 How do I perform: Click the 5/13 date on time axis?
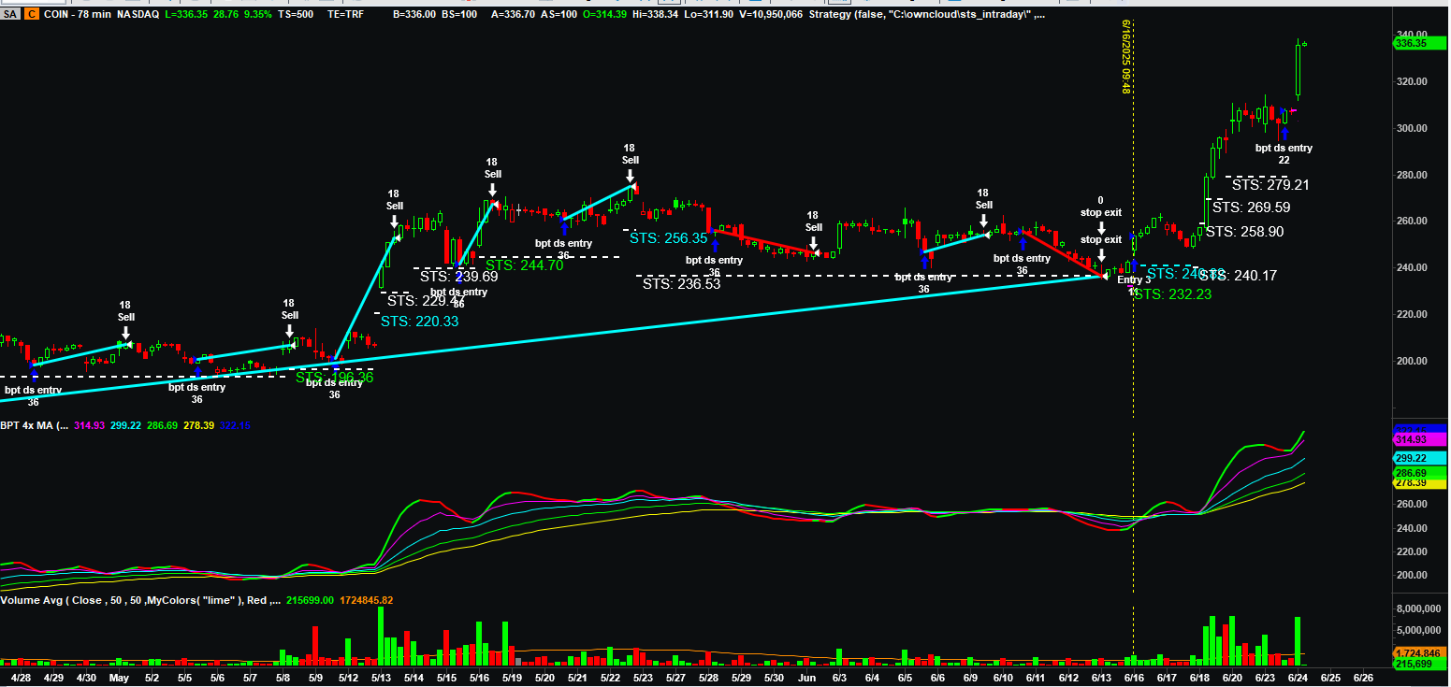381,677
